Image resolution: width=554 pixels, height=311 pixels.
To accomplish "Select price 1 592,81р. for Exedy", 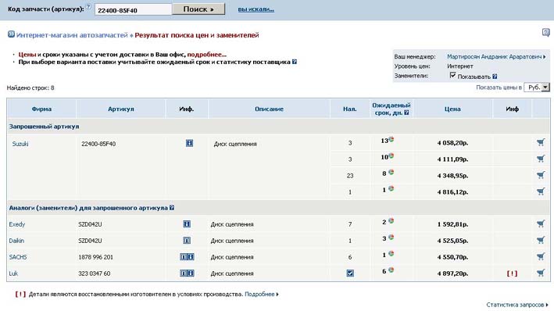I will (x=452, y=224).
